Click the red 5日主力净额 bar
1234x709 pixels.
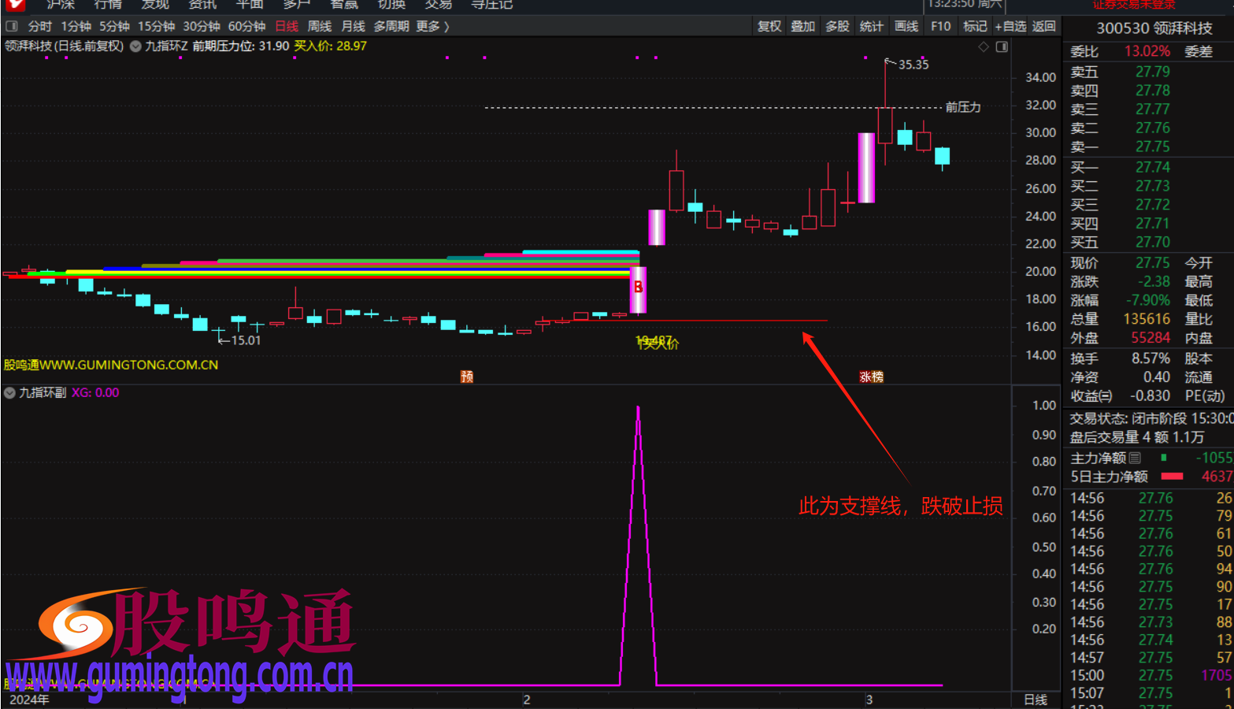pos(1172,477)
